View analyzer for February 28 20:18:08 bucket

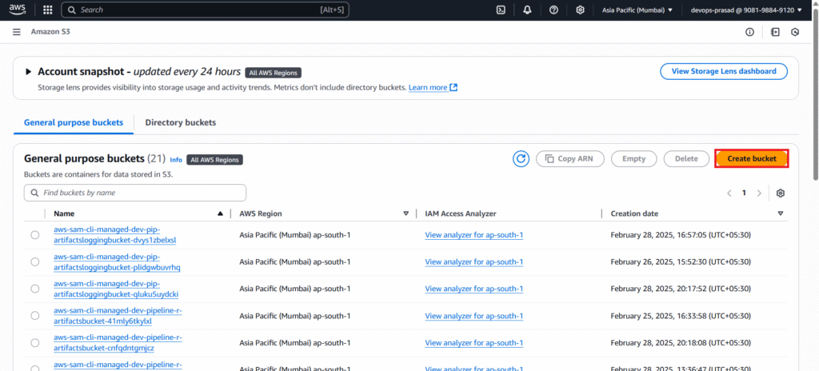473,343
